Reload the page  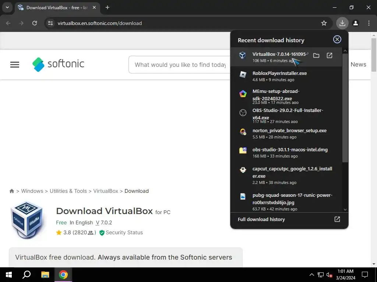[35, 23]
